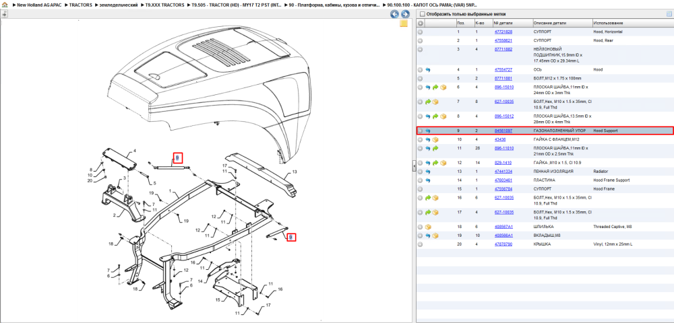Open part number link 47878790

tap(503, 244)
